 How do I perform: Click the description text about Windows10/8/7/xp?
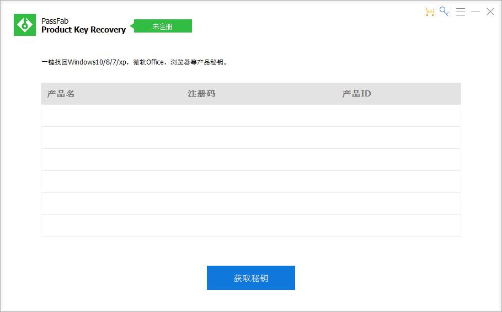[x=134, y=62]
